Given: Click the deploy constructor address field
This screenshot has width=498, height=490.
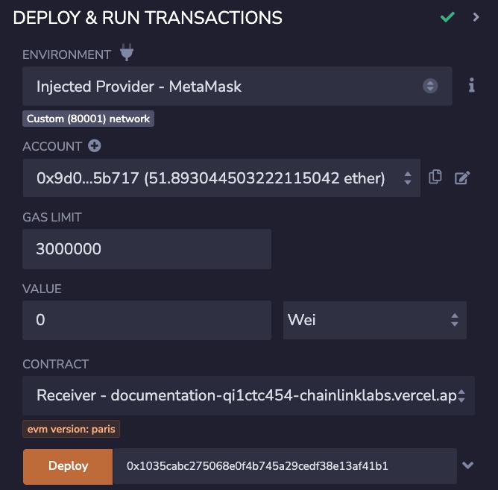Looking at the screenshot, I should 285,466.
